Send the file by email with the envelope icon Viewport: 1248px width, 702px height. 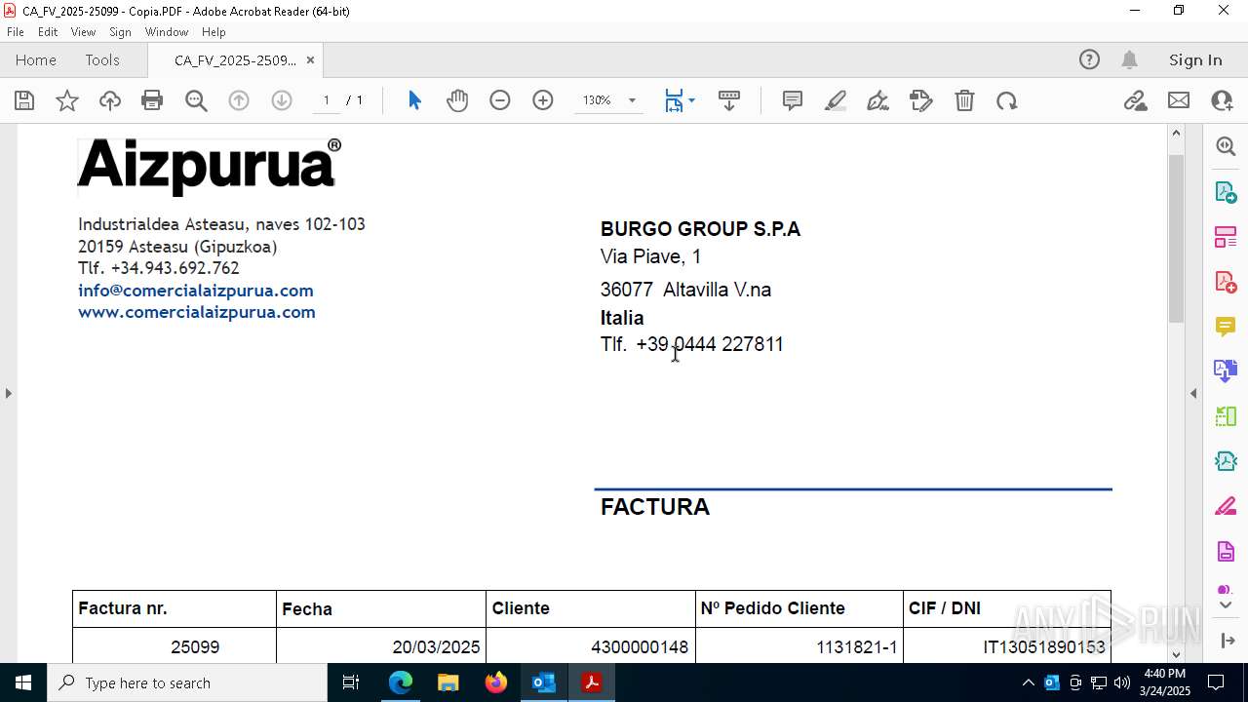(x=1179, y=100)
